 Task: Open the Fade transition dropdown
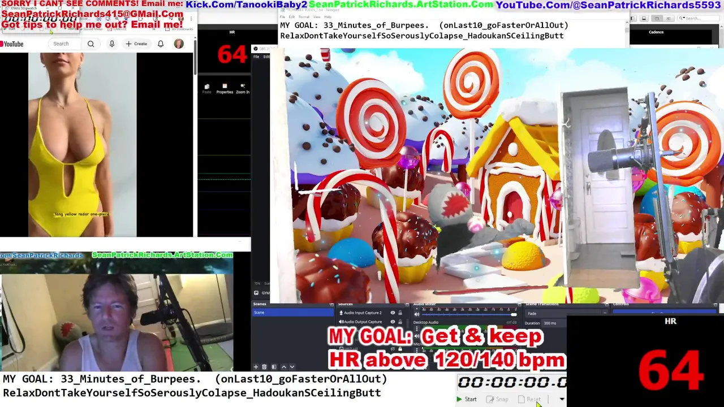[x=566, y=314]
